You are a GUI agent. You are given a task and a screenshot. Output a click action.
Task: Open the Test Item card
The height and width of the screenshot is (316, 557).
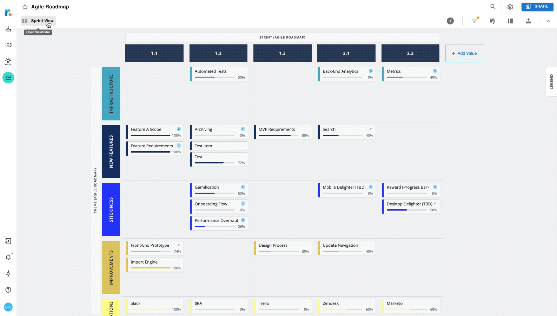219,146
